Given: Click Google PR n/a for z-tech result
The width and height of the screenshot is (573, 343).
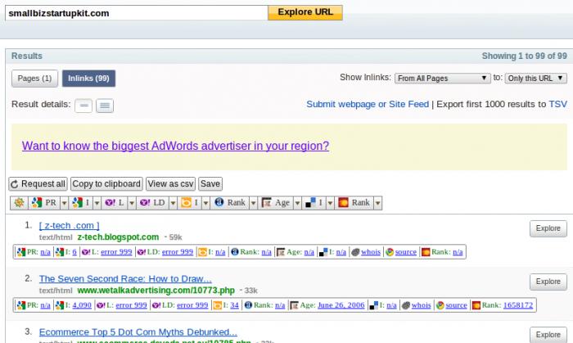Looking at the screenshot, I should [x=45, y=252].
